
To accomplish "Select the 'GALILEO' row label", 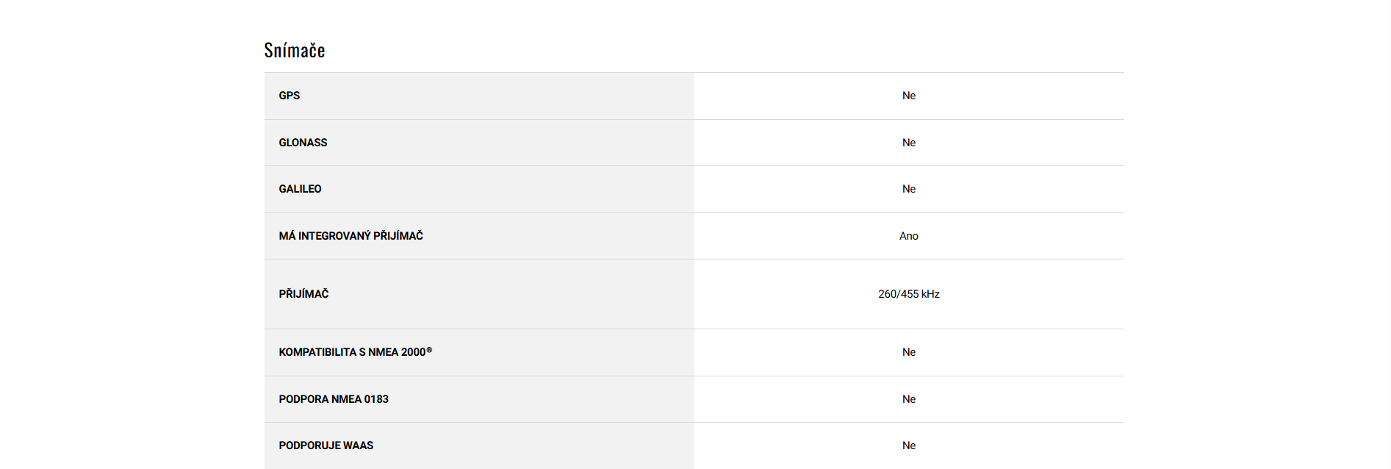I will (x=300, y=189).
